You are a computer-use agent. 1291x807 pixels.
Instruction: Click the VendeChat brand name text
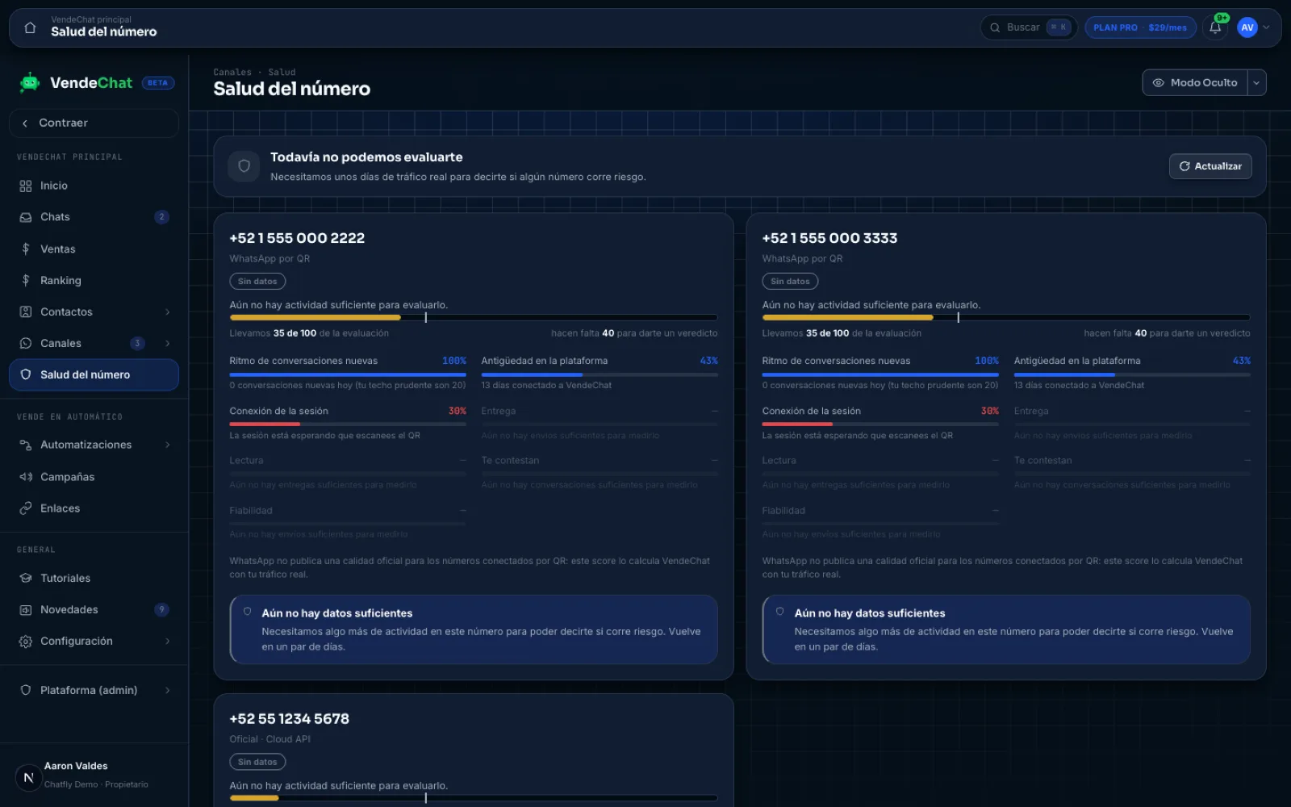click(x=91, y=82)
